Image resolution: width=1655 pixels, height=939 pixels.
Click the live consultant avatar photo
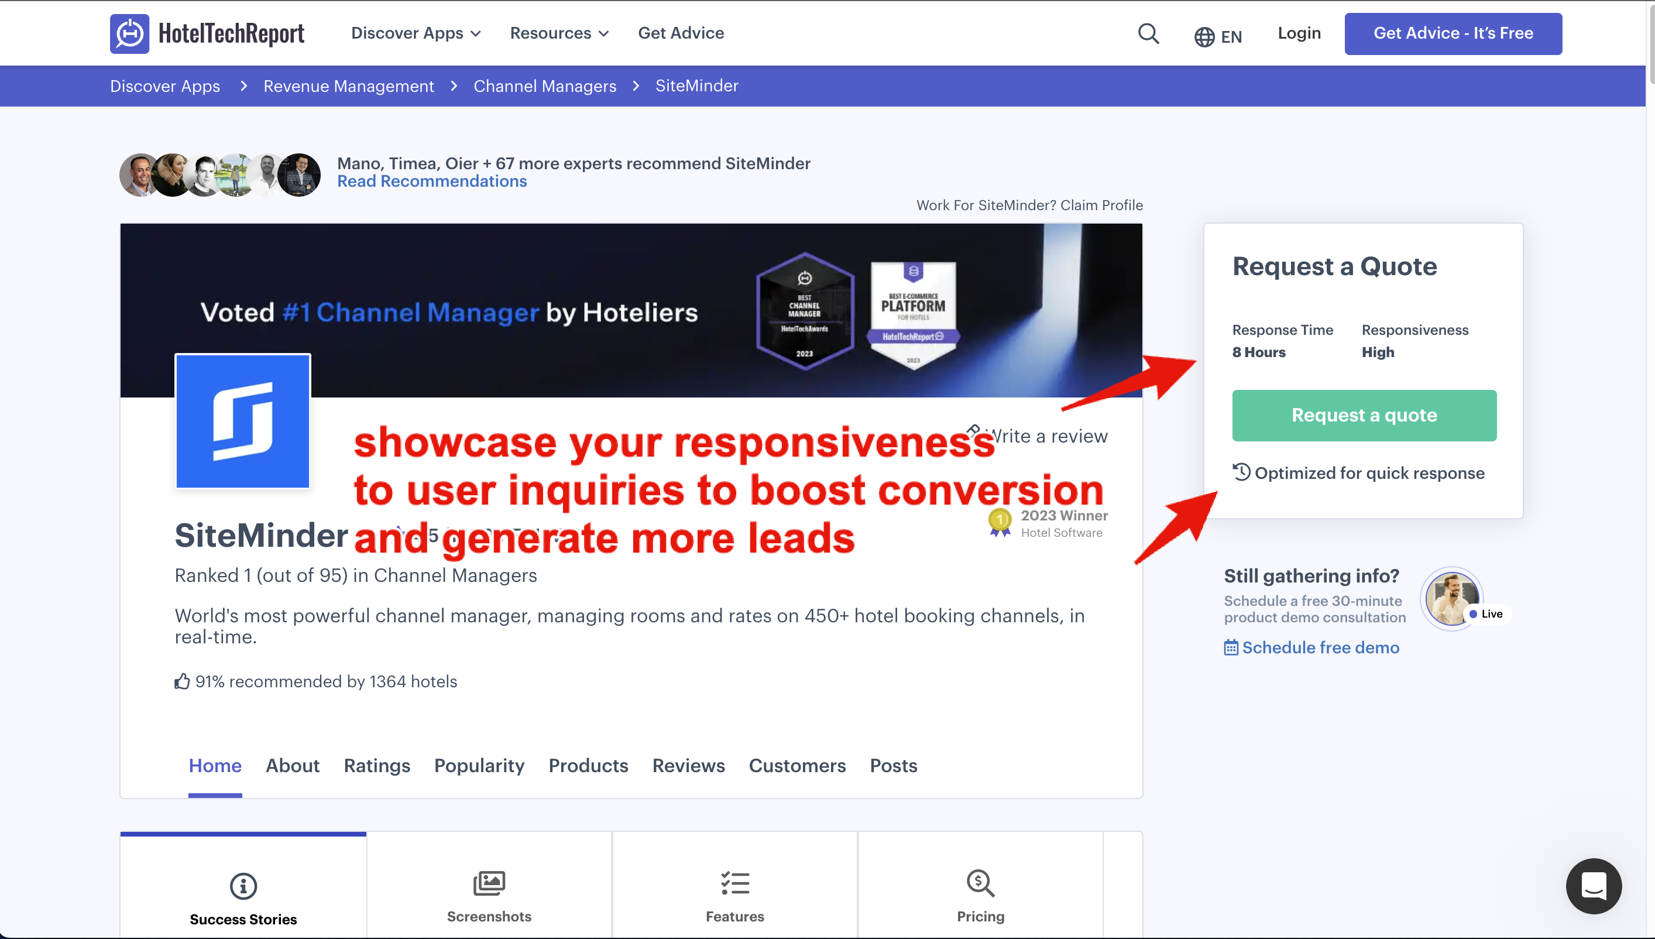[1451, 598]
